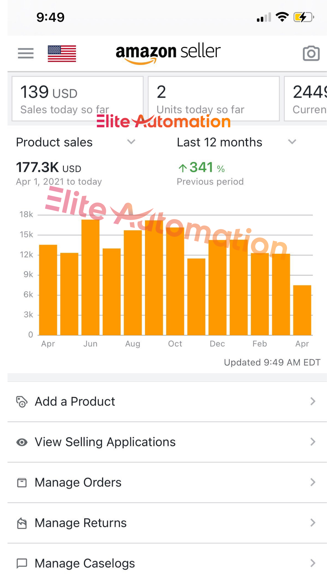The height and width of the screenshot is (582, 327).
Task: Tap the Manage Returns package icon
Action: coord(22,523)
